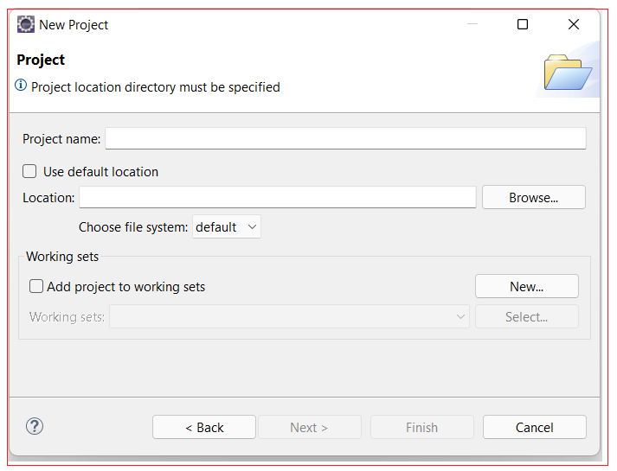This screenshot has height=471, width=617.
Task: Click the 'Choose file system:' label
Action: click(x=133, y=227)
